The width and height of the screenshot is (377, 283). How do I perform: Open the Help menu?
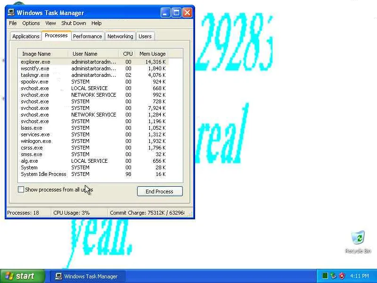(x=97, y=23)
